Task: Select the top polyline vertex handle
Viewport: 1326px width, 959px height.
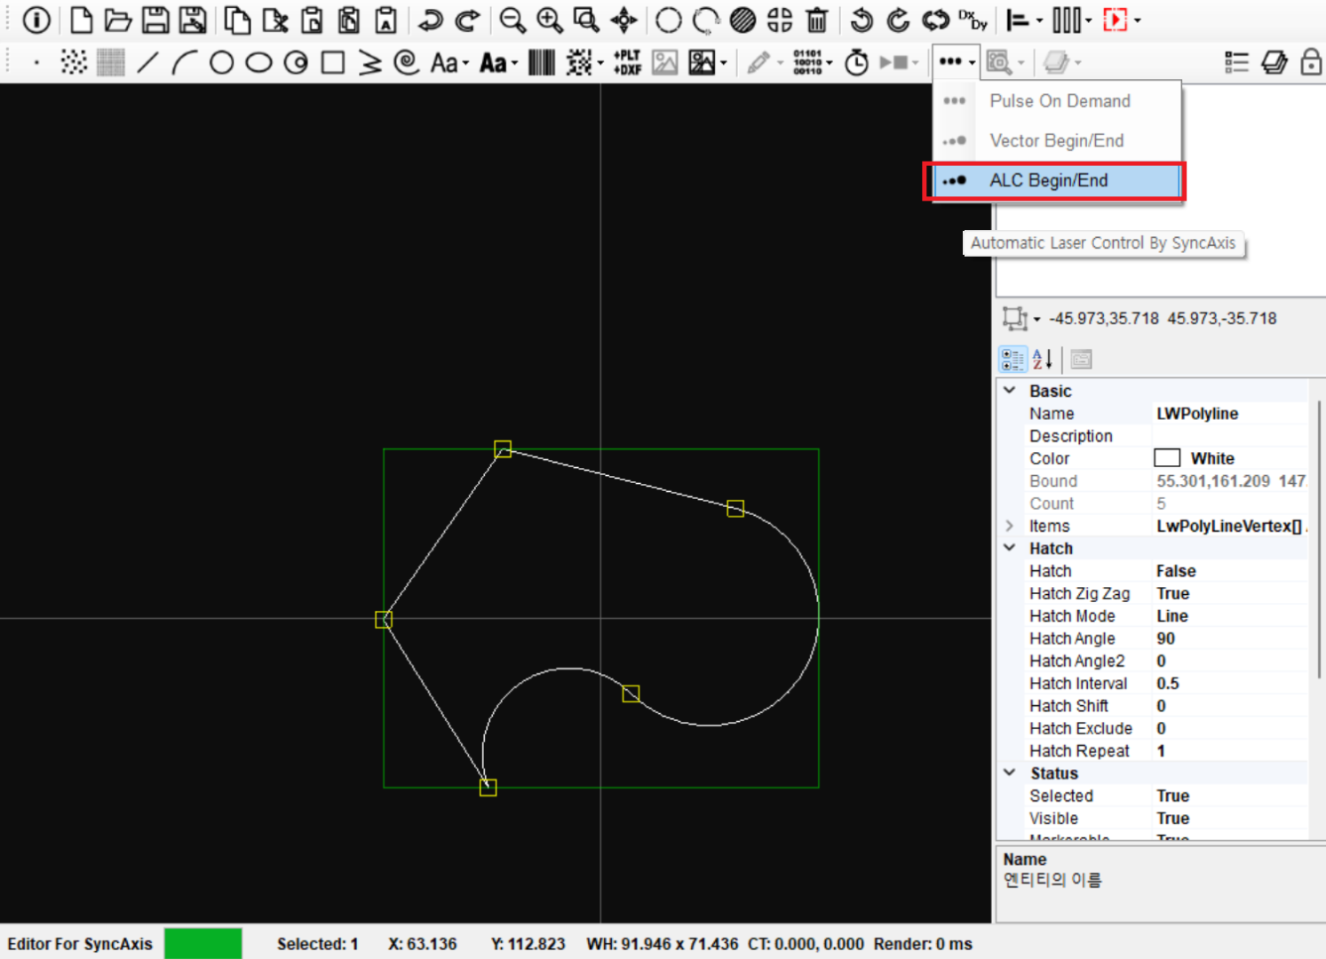Action: click(503, 449)
